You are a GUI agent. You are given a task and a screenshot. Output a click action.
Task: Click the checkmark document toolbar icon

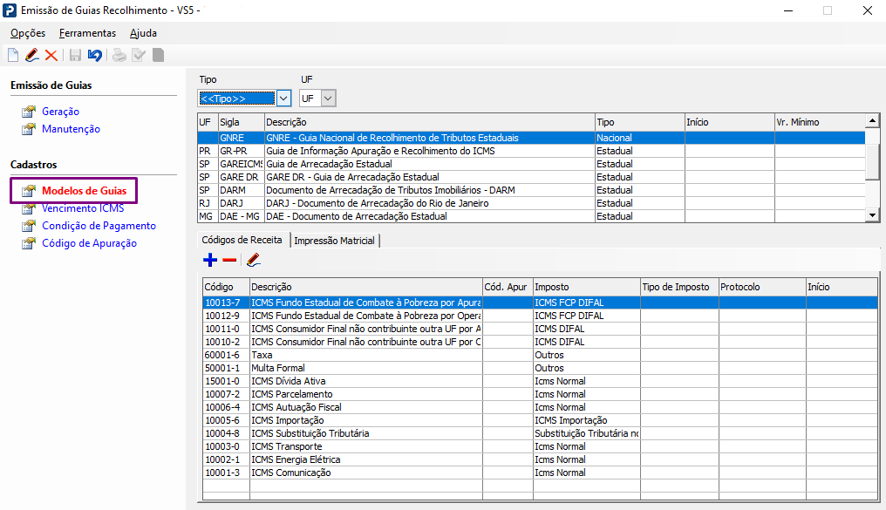[139, 55]
